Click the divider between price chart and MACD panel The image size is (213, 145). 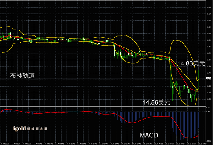103,106
